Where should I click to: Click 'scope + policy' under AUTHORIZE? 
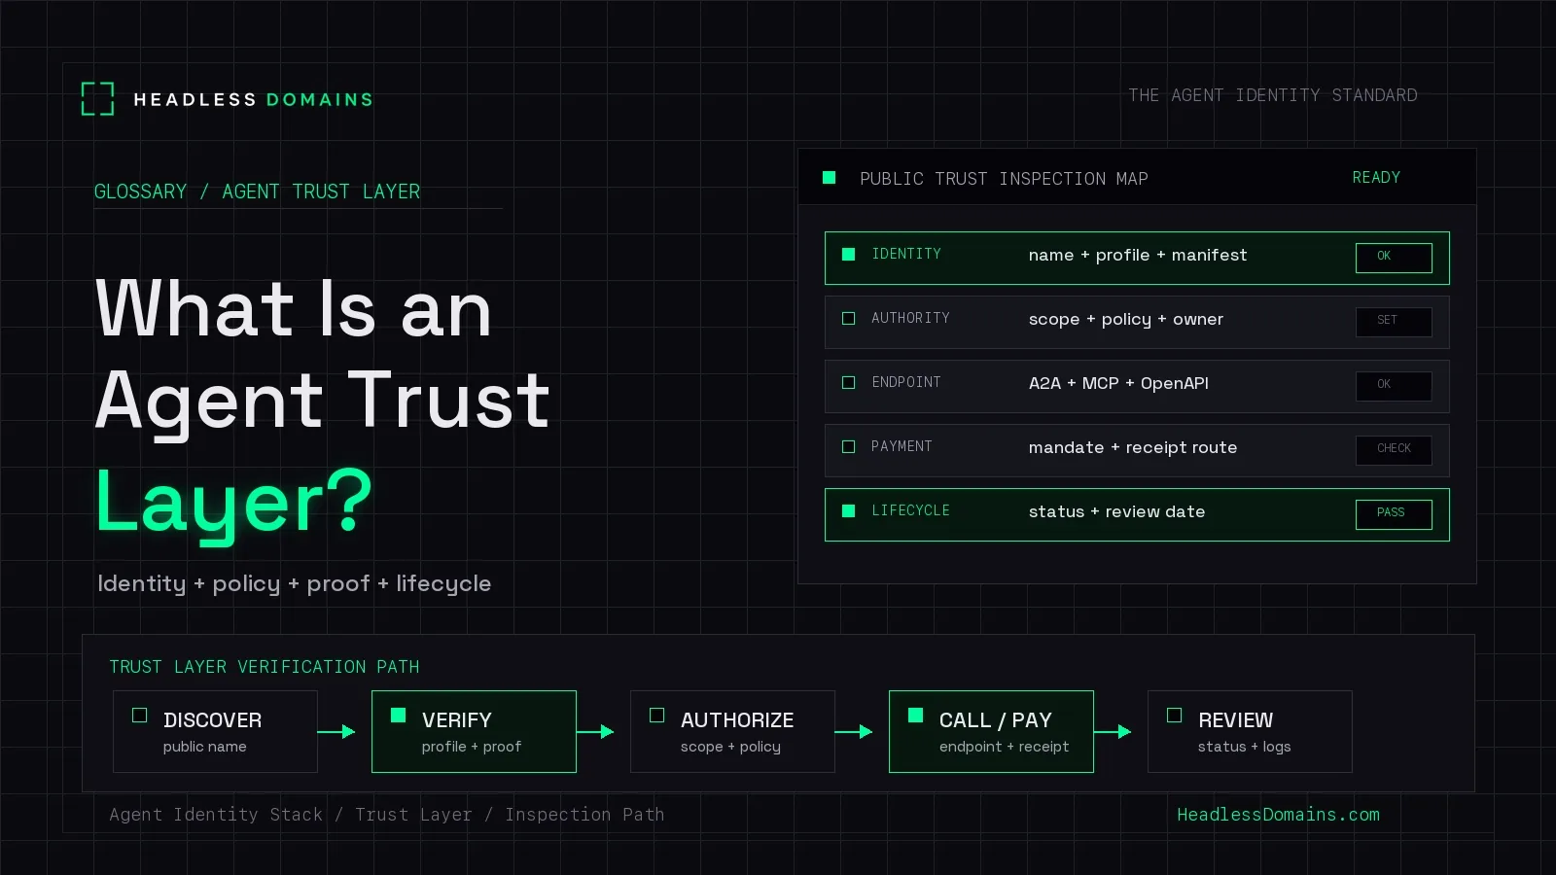(730, 747)
